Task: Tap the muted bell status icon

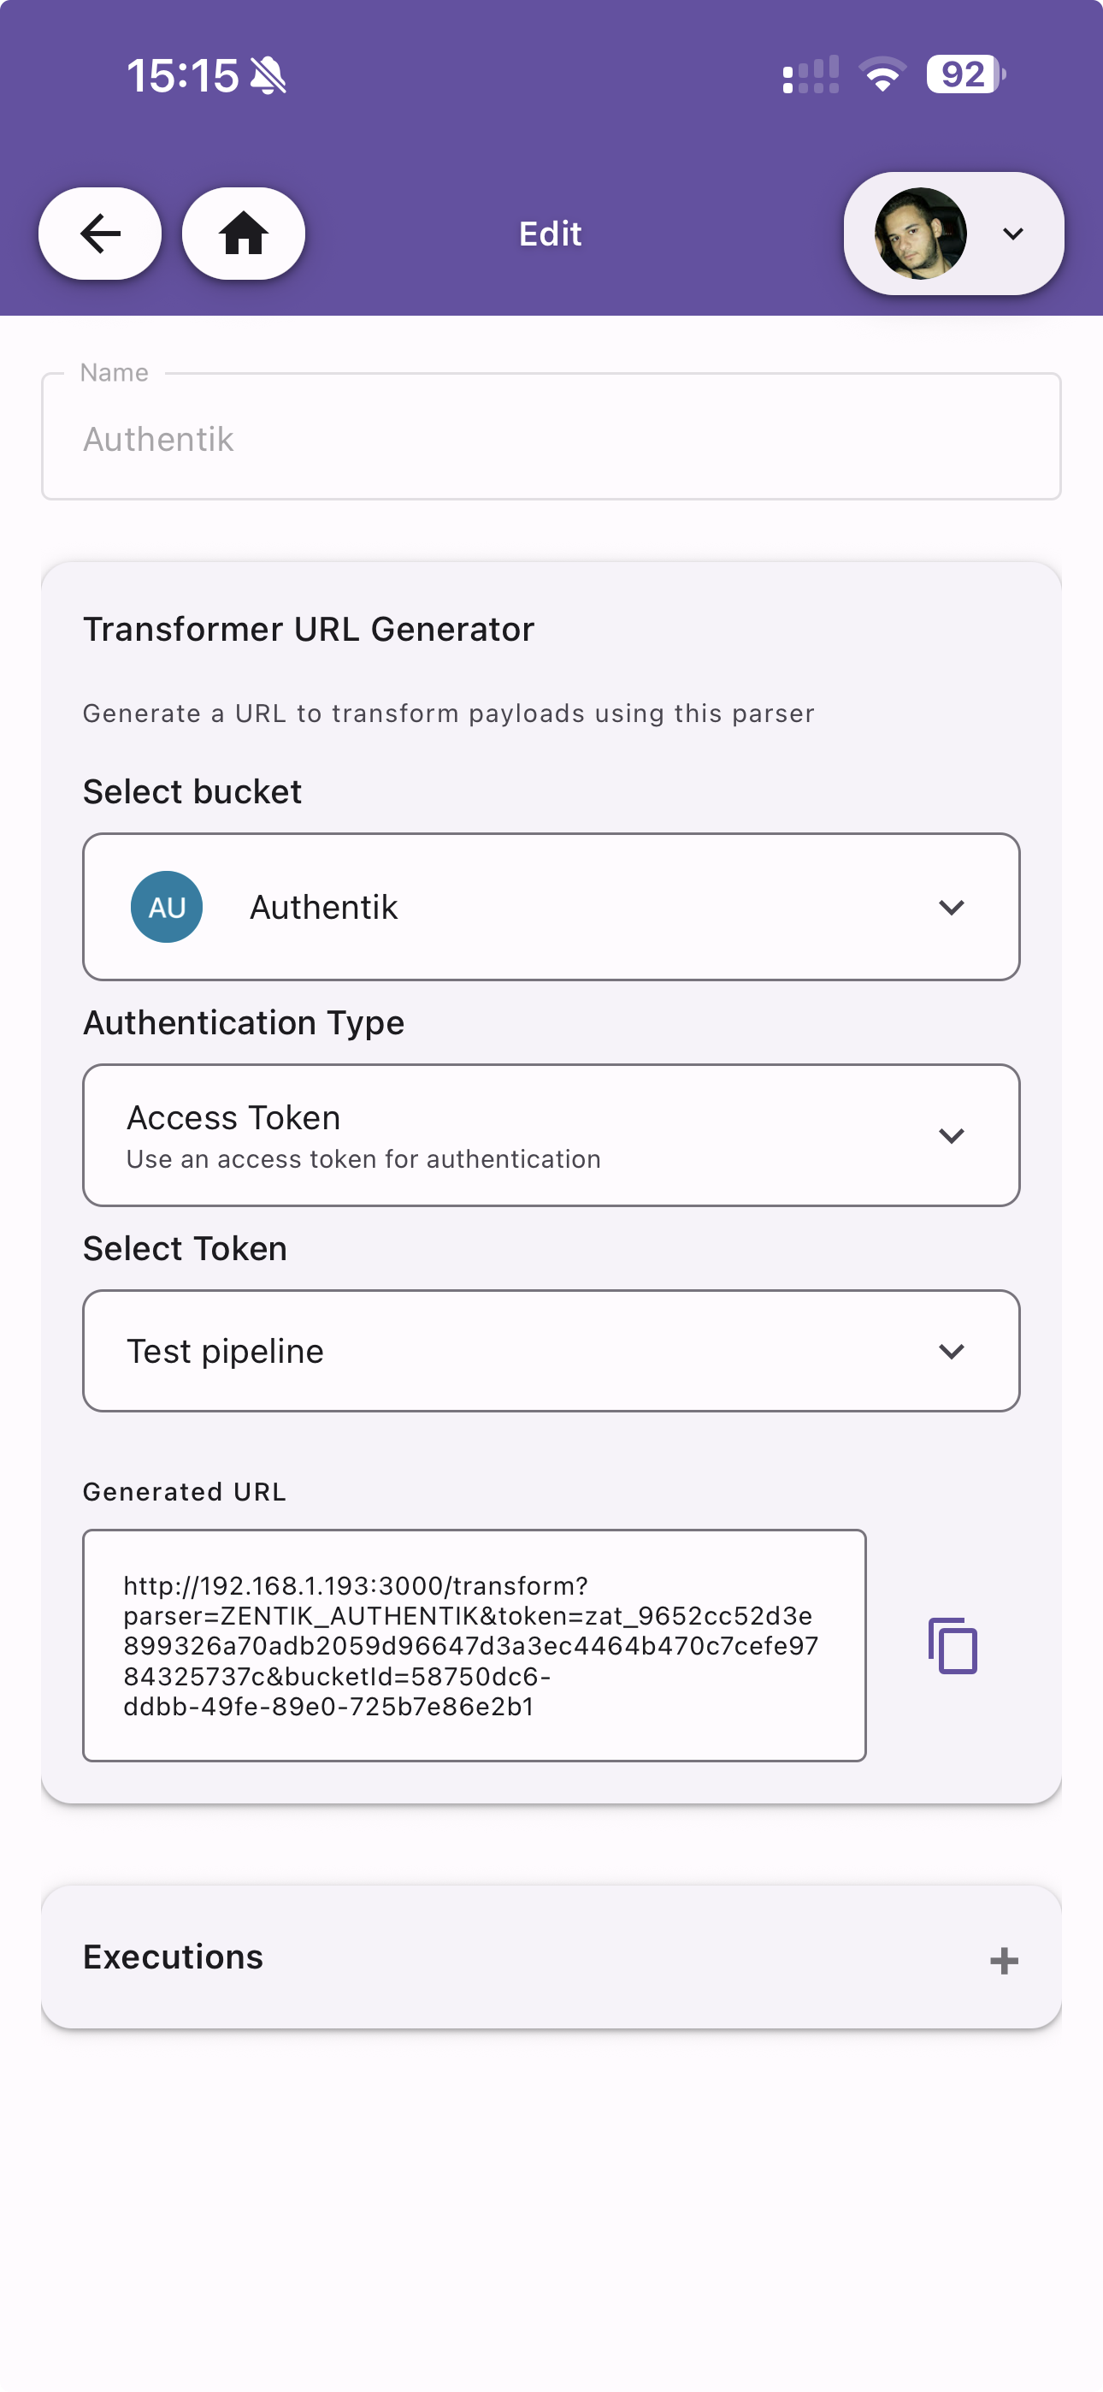Action: [268, 75]
